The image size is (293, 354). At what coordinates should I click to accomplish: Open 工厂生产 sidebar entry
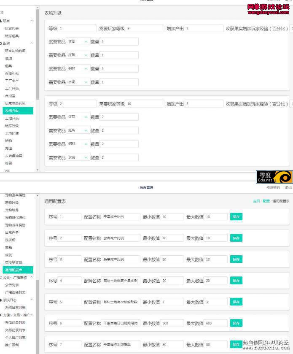[x=12, y=81]
